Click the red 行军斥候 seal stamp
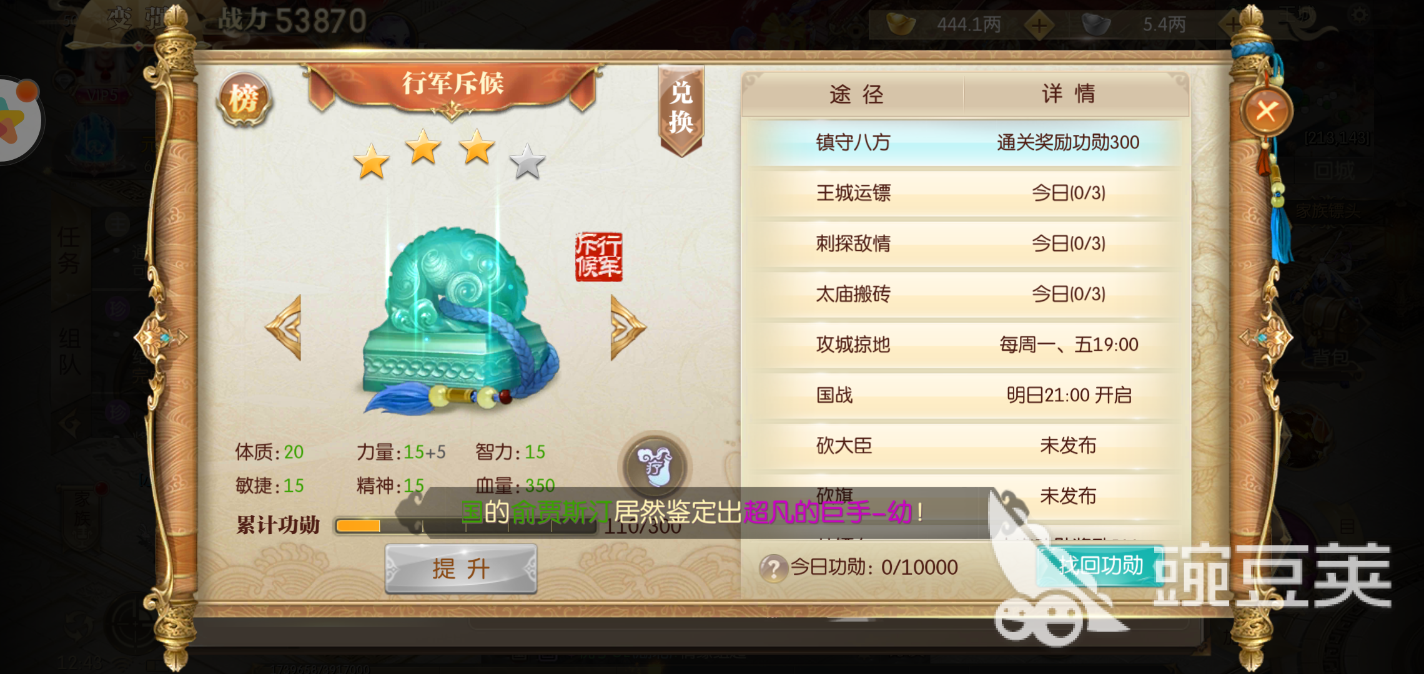Viewport: 1424px width, 674px height. [599, 256]
